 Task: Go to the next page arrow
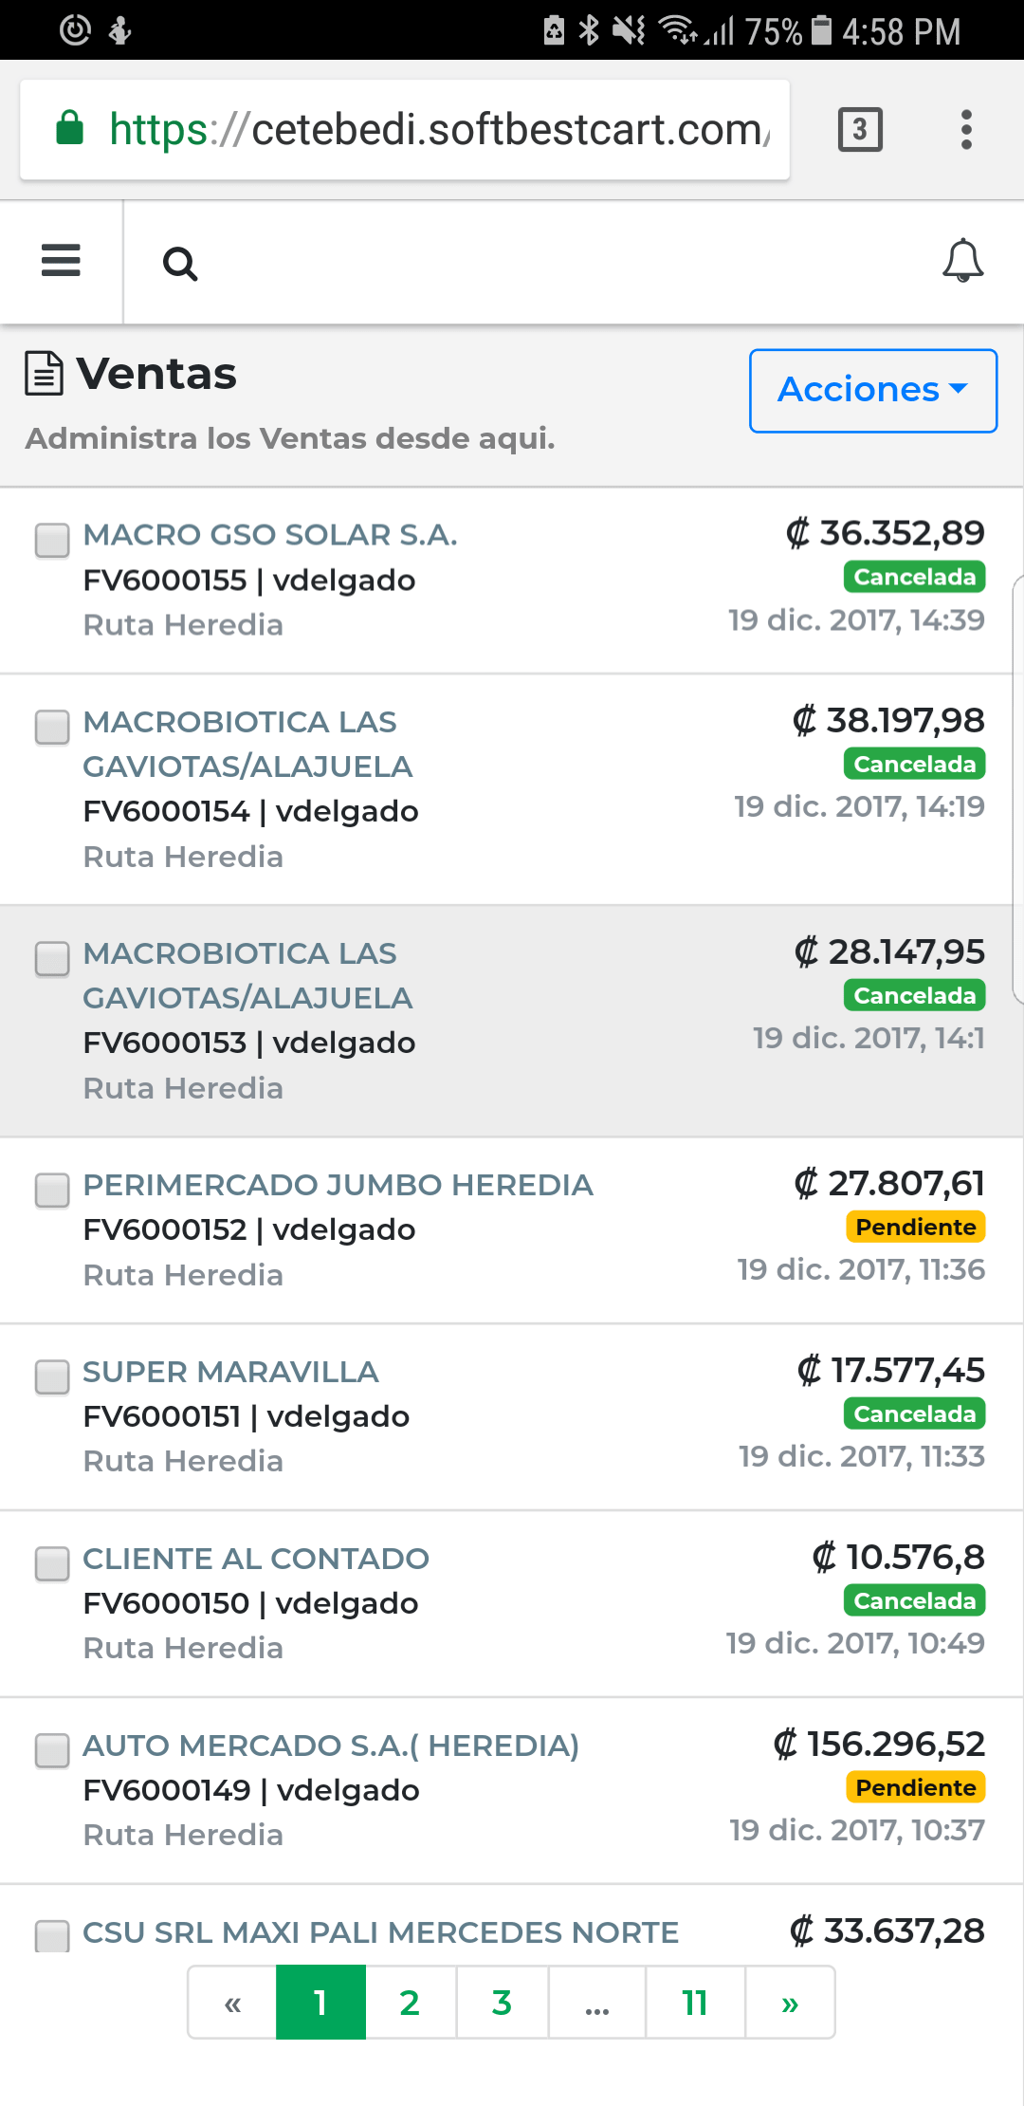pyautogui.click(x=790, y=2003)
